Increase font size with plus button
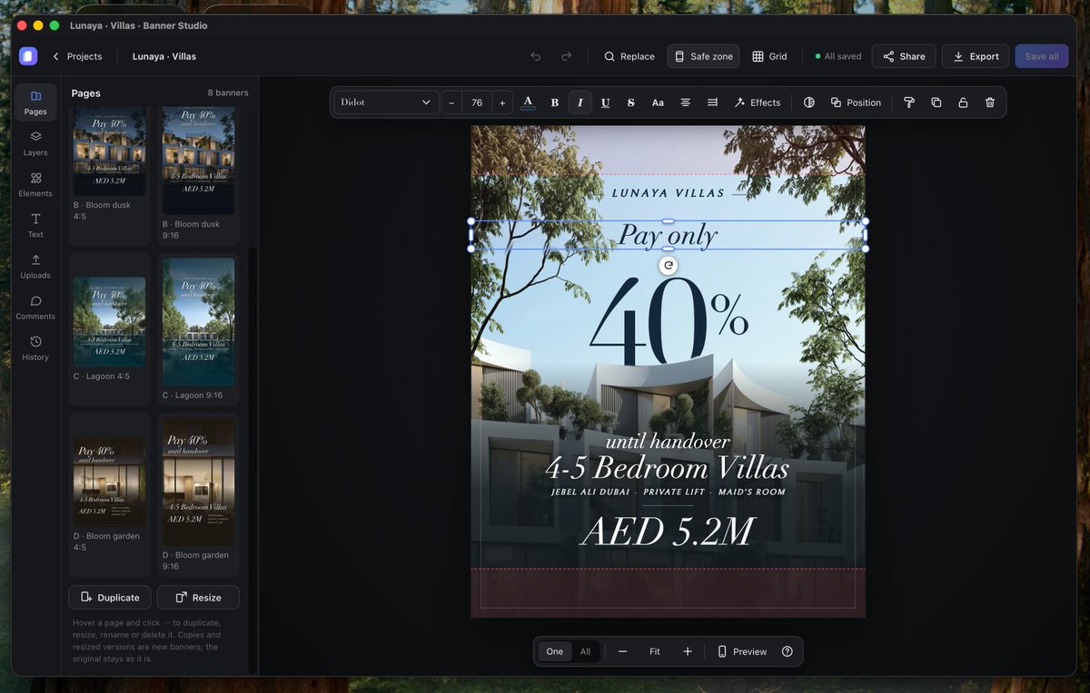 click(x=502, y=102)
